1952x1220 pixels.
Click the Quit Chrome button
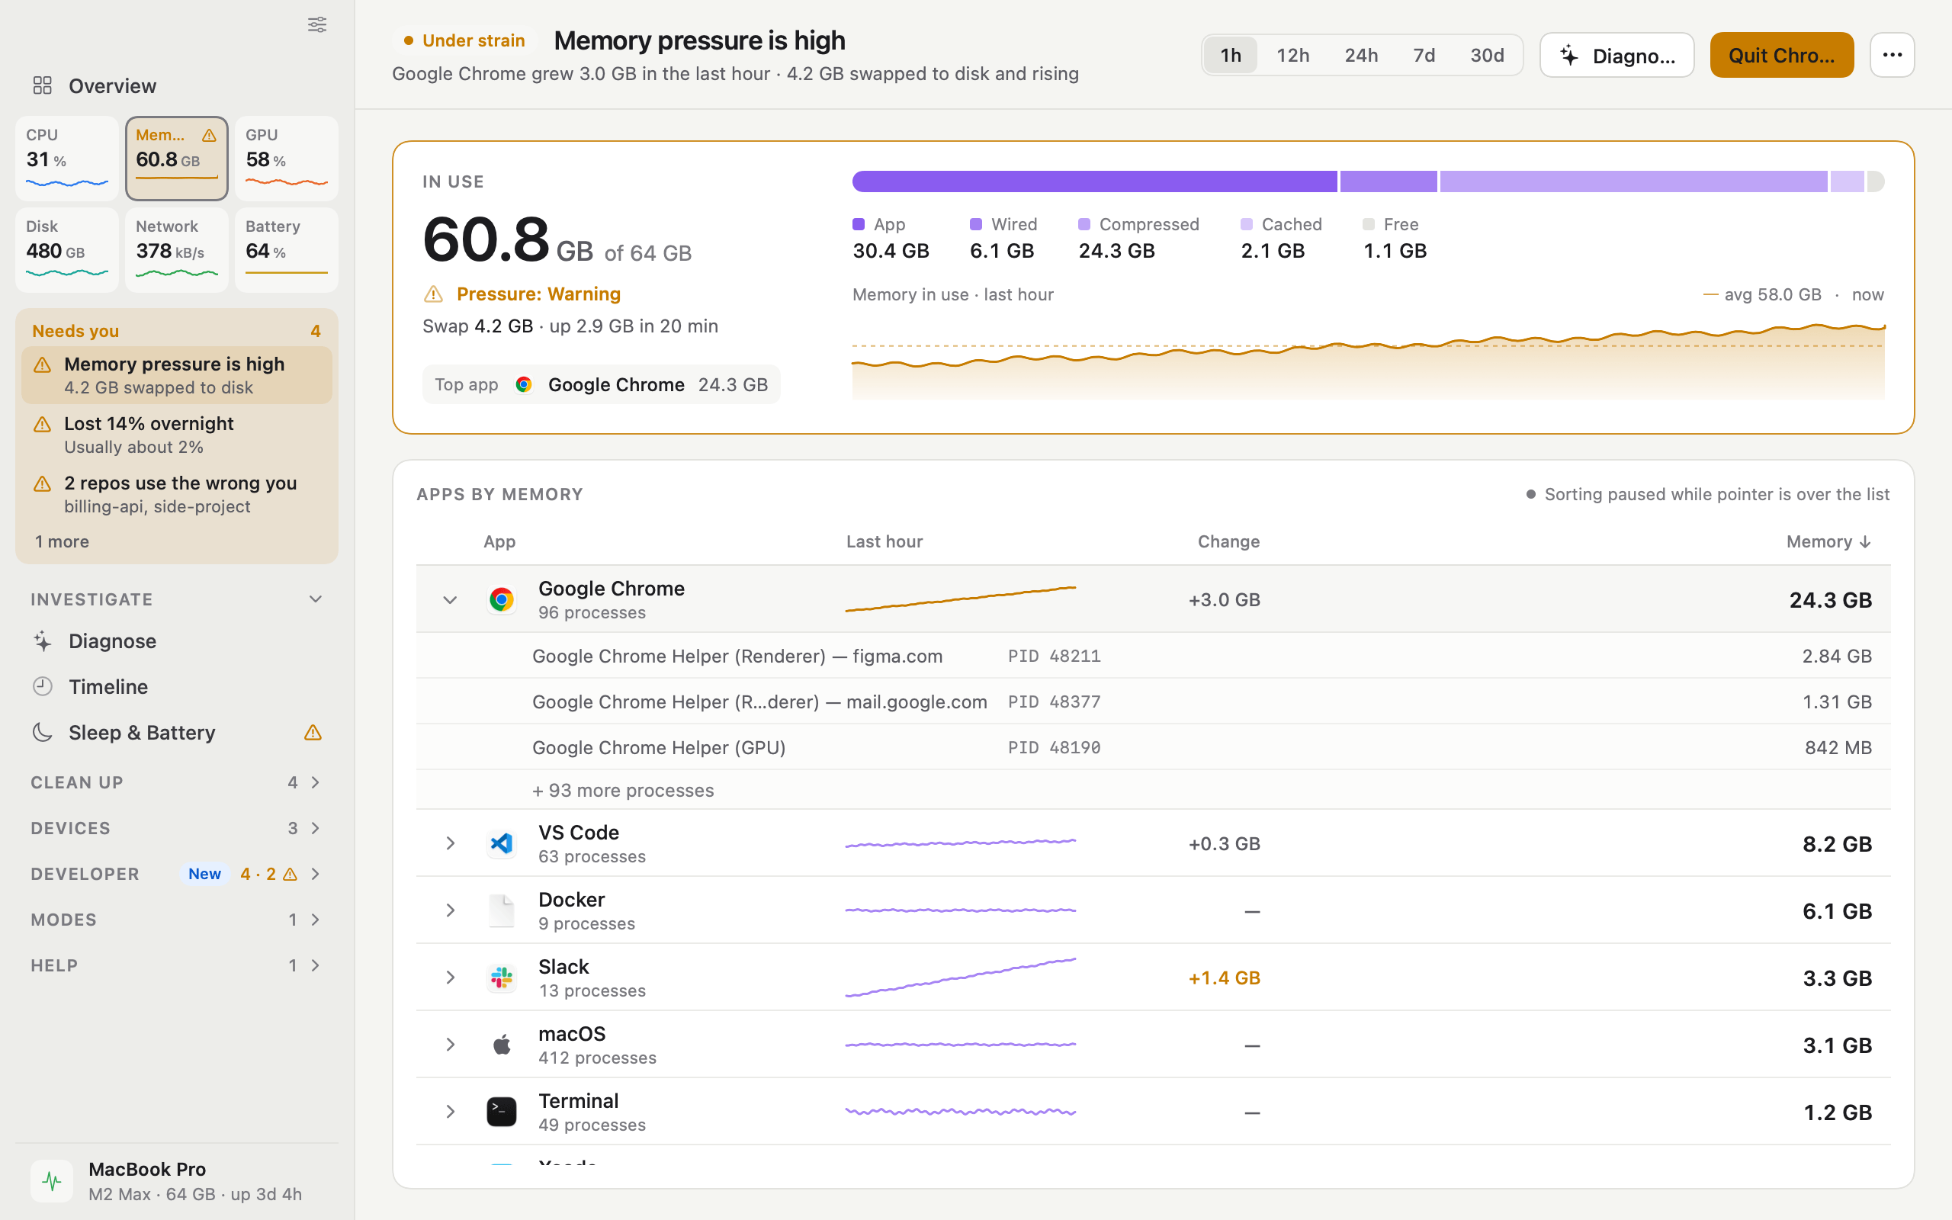tap(1781, 55)
